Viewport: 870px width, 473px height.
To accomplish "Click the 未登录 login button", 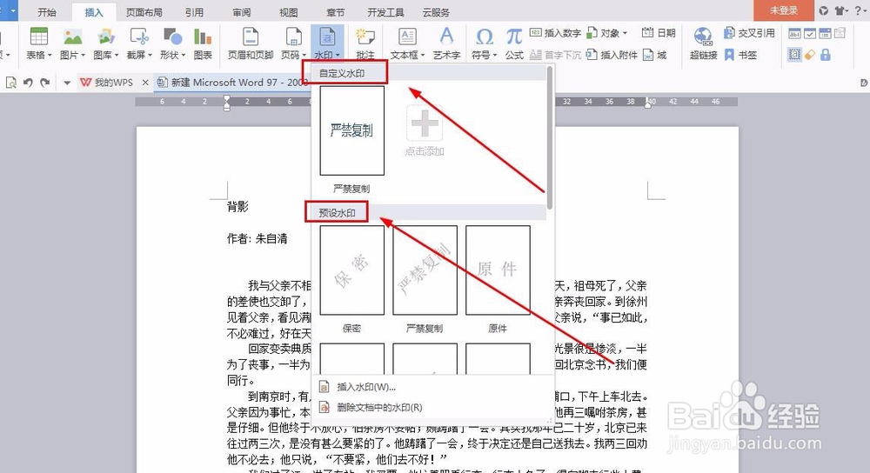I will [784, 10].
